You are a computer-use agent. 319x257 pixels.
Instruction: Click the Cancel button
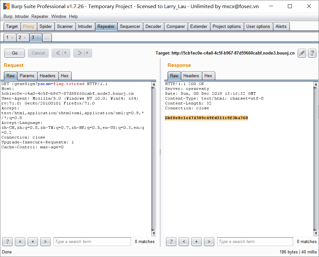click(x=38, y=53)
